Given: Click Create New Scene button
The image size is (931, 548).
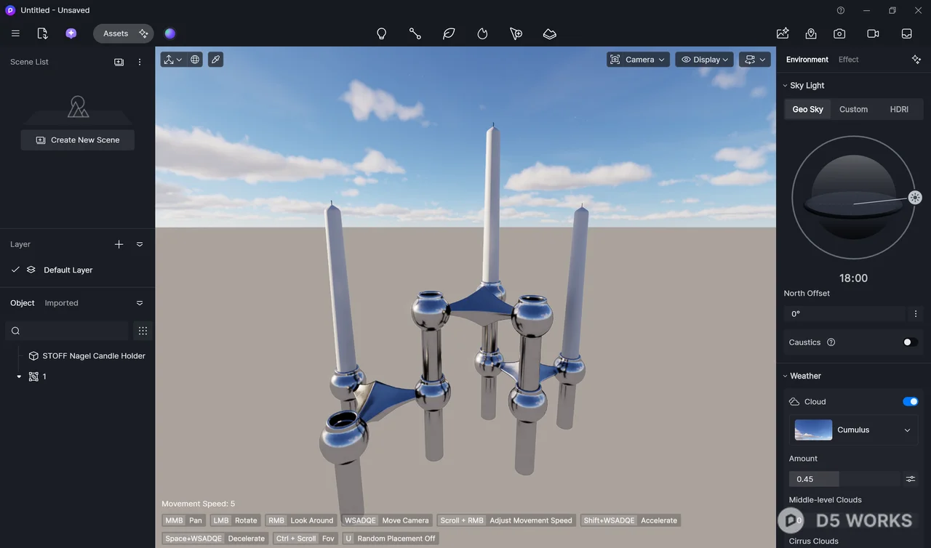Looking at the screenshot, I should [78, 140].
